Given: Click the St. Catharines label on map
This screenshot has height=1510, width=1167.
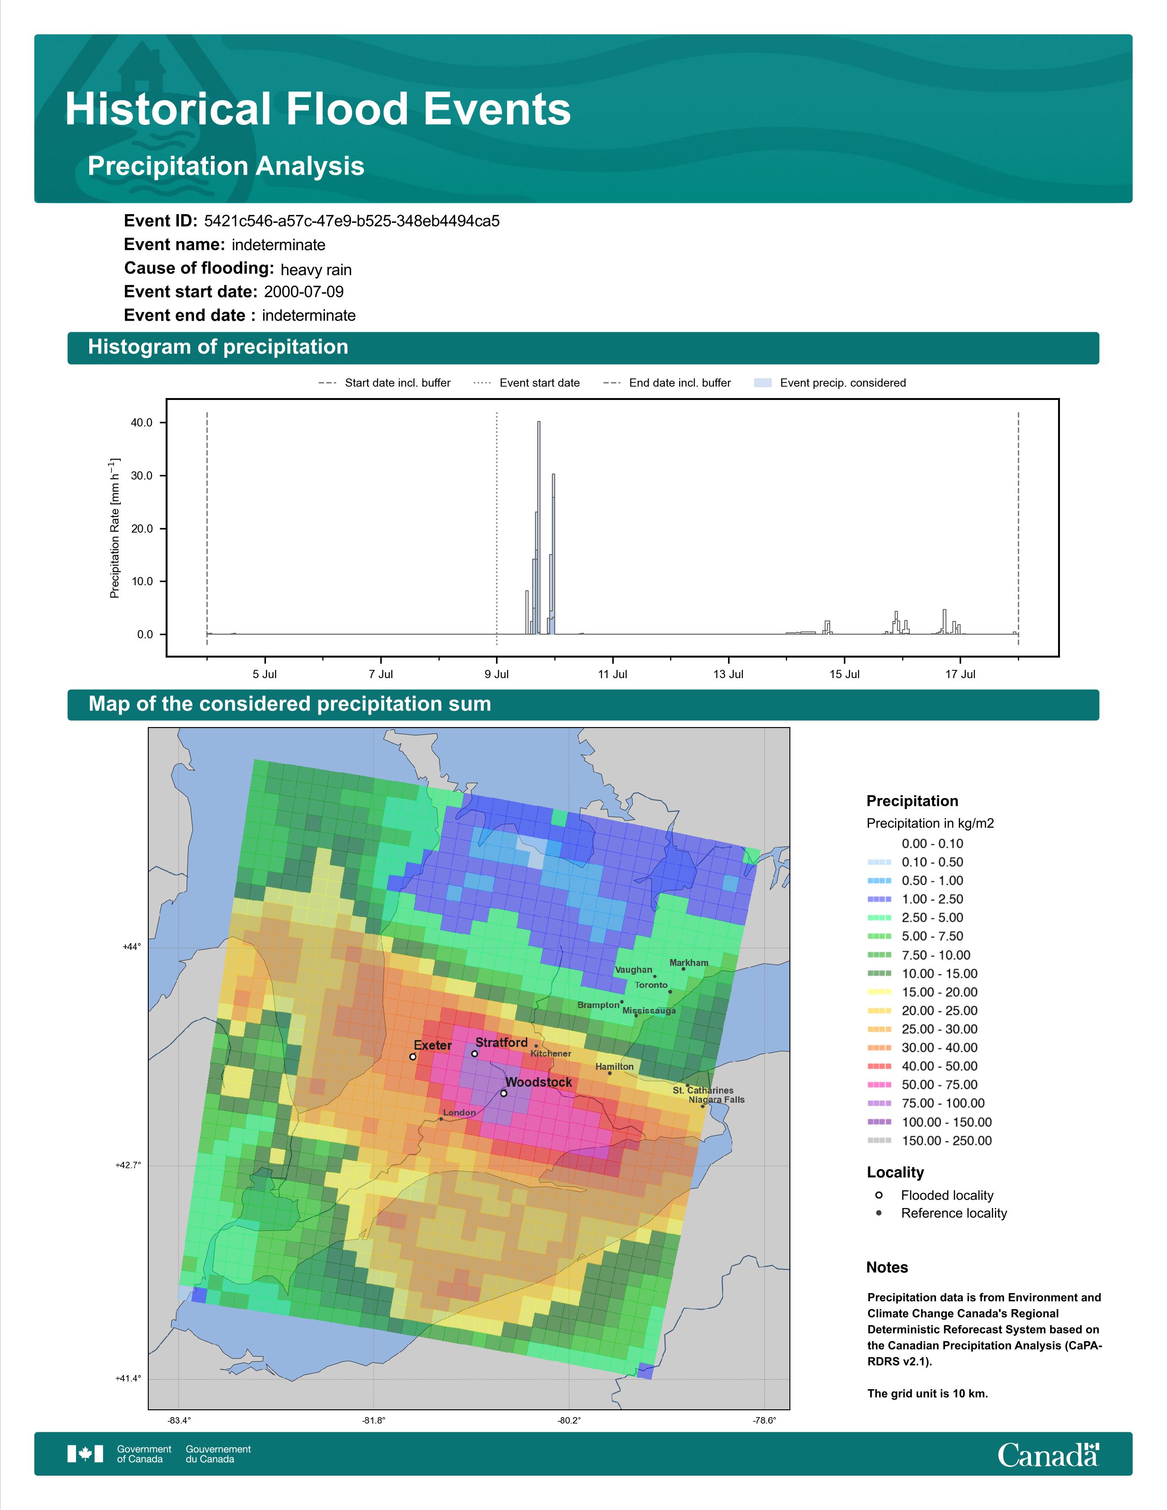Looking at the screenshot, I should click(x=703, y=1090).
